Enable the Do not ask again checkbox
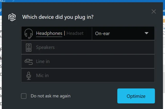The image size is (165, 109). coord(24,96)
